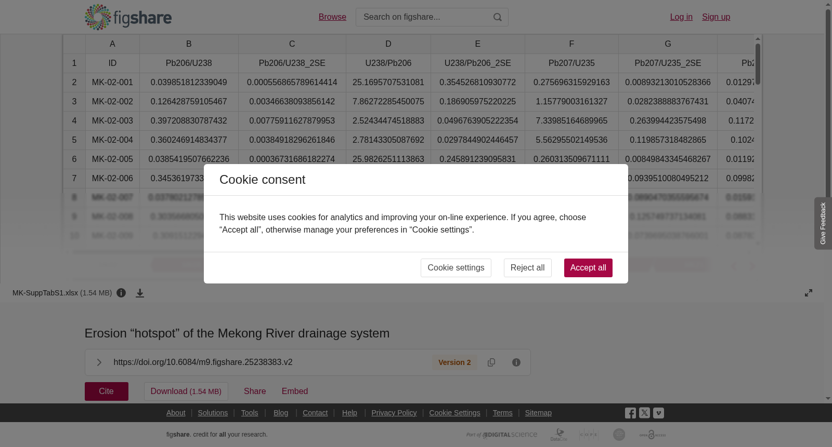
Task: Open Privacy Policy footer link
Action: click(394, 413)
